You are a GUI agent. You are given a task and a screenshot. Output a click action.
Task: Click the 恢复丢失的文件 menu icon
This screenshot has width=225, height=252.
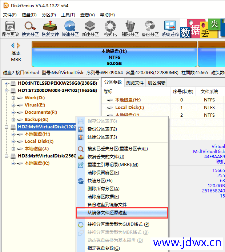[x=81, y=157]
